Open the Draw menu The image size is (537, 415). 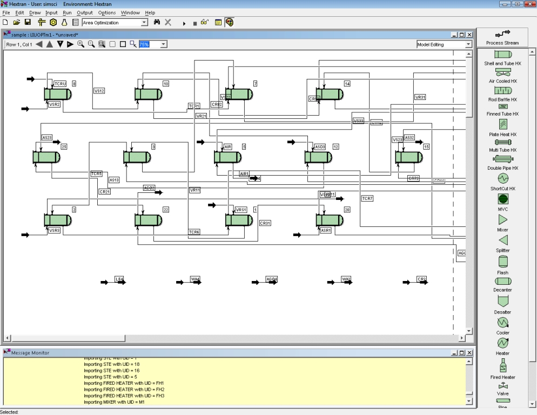pos(35,12)
